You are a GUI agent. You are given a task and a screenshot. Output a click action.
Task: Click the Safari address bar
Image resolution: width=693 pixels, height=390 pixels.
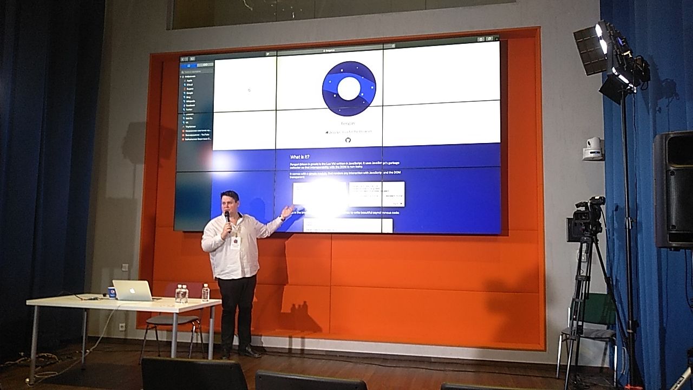(330, 50)
